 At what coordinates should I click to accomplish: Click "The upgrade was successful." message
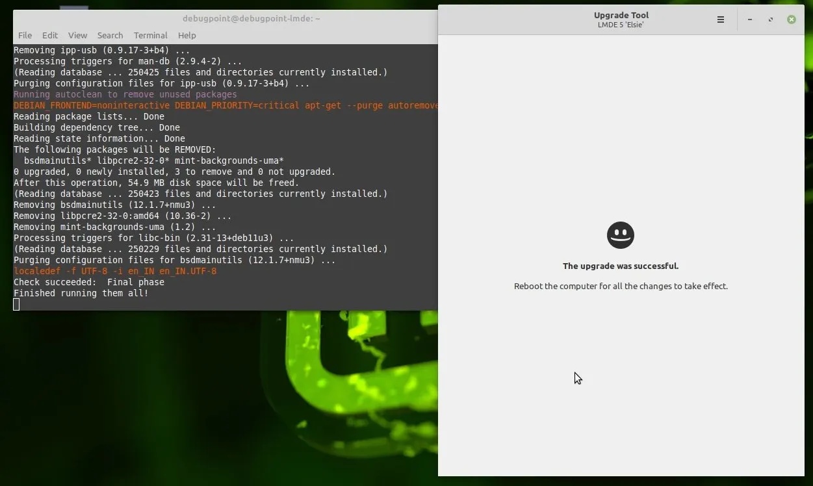[621, 266]
